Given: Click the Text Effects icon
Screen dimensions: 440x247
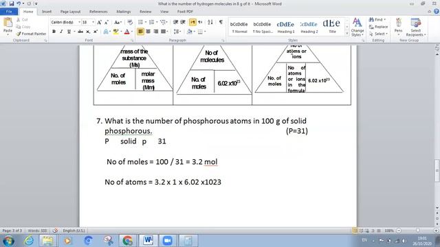Looking at the screenshot, I should click(x=106, y=32).
